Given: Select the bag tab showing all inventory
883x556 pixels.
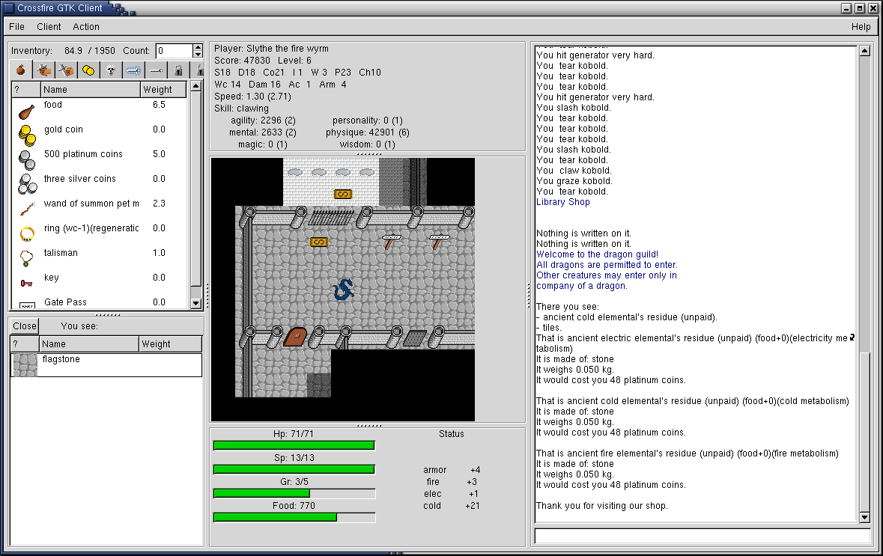Looking at the screenshot, I should [21, 70].
